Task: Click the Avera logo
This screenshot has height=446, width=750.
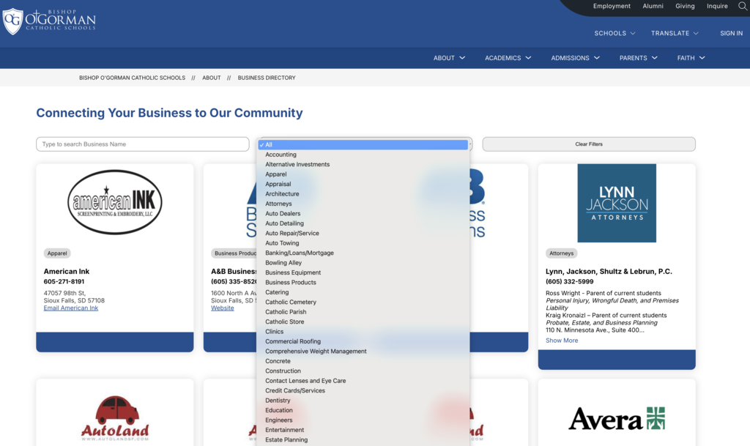Action: click(x=617, y=419)
